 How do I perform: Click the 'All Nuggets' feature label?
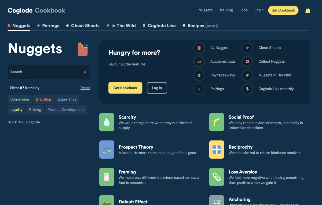220,48
